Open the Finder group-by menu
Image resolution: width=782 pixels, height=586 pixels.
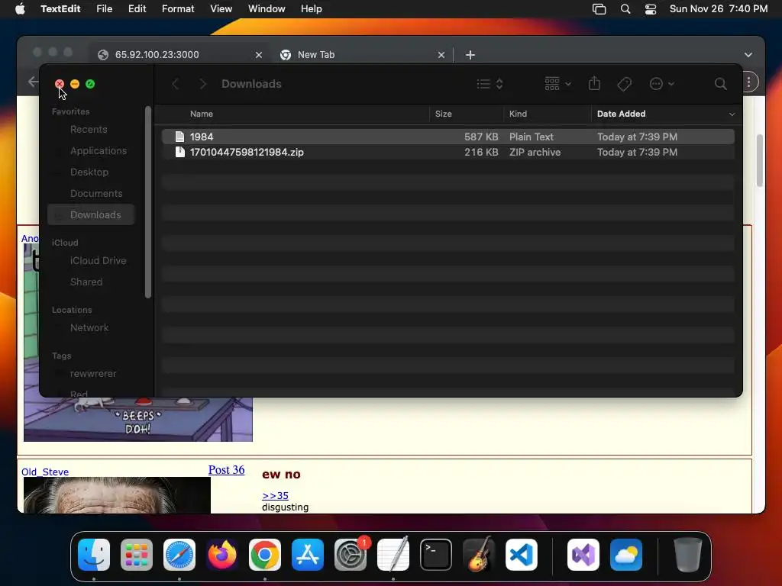(557, 84)
